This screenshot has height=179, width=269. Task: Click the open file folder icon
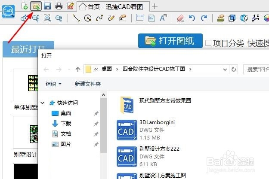point(36,6)
